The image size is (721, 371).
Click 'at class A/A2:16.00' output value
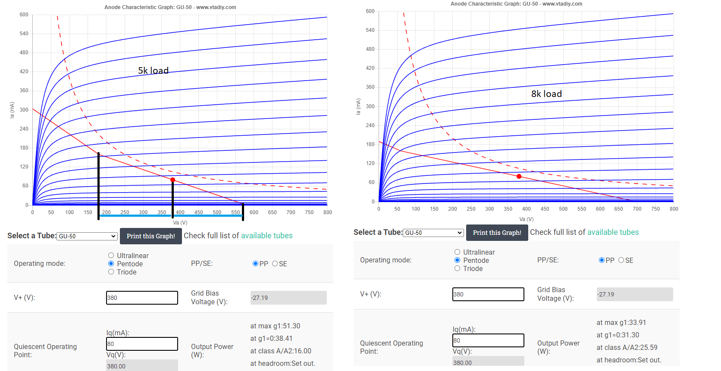tap(281, 351)
